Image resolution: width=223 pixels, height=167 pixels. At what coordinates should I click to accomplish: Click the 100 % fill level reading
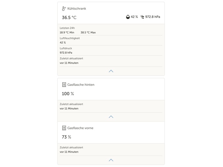[x=68, y=94]
